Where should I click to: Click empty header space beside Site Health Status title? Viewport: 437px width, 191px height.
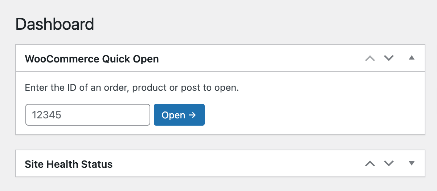(x=236, y=163)
